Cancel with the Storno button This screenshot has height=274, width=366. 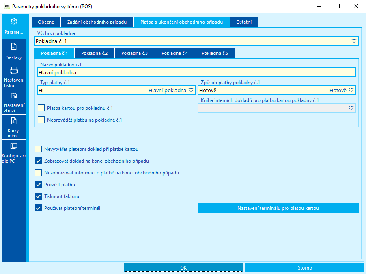[305, 267]
